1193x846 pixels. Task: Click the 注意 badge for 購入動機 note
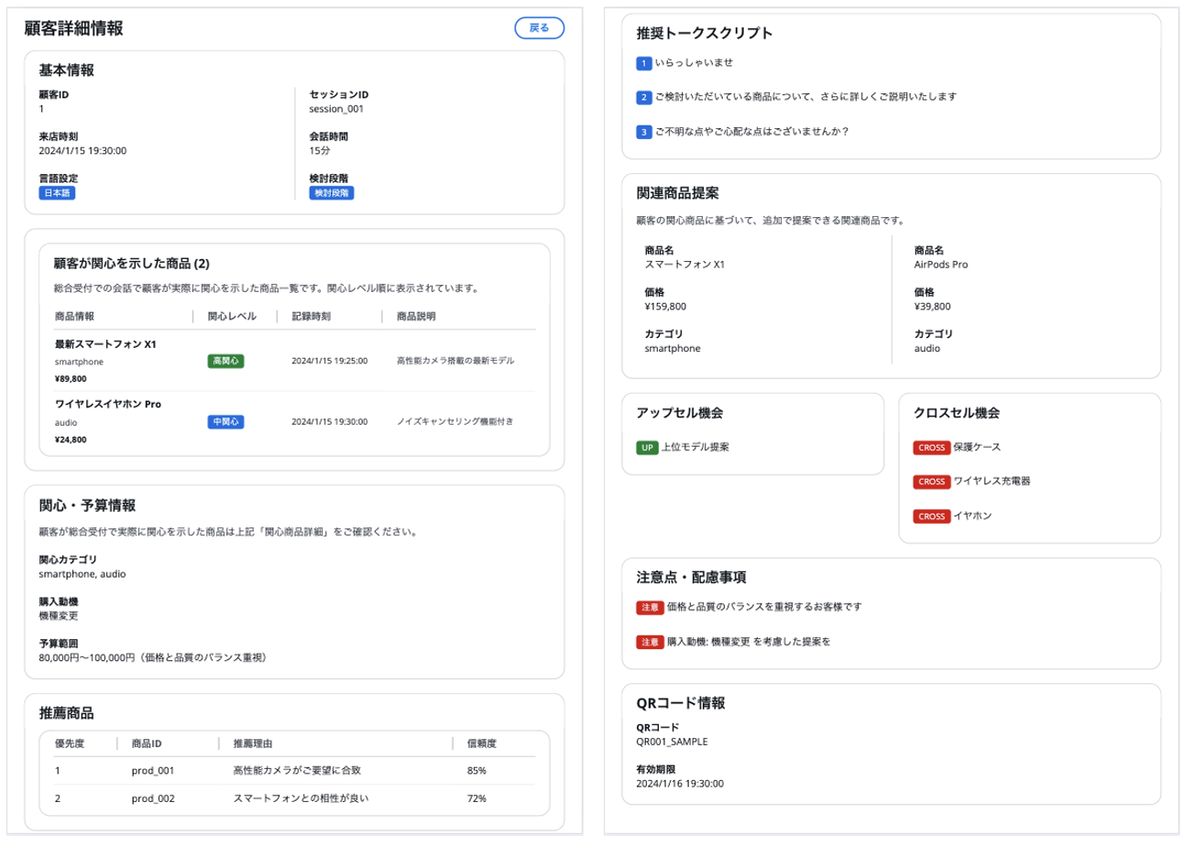coord(649,642)
